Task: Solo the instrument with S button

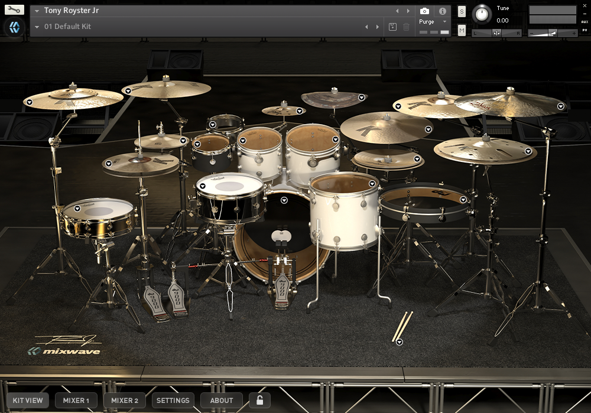Action: (462, 11)
